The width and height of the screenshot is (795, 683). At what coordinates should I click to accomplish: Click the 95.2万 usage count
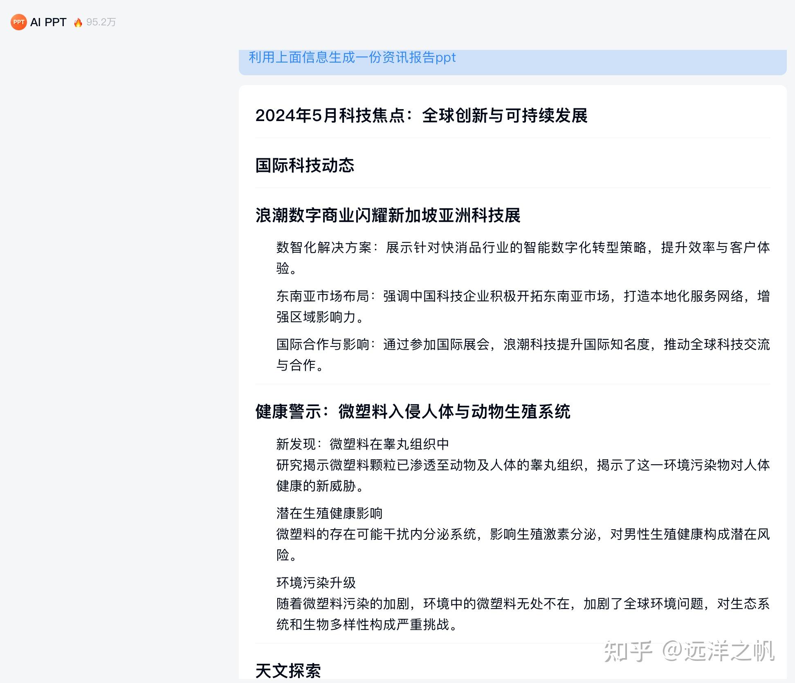point(101,22)
